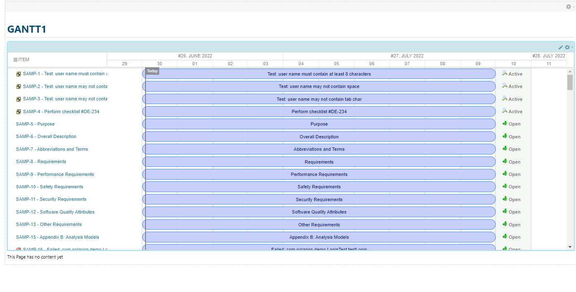The height and width of the screenshot is (292, 576).
Task: Select the 'user name may not contain space' bar
Action: point(319,86)
